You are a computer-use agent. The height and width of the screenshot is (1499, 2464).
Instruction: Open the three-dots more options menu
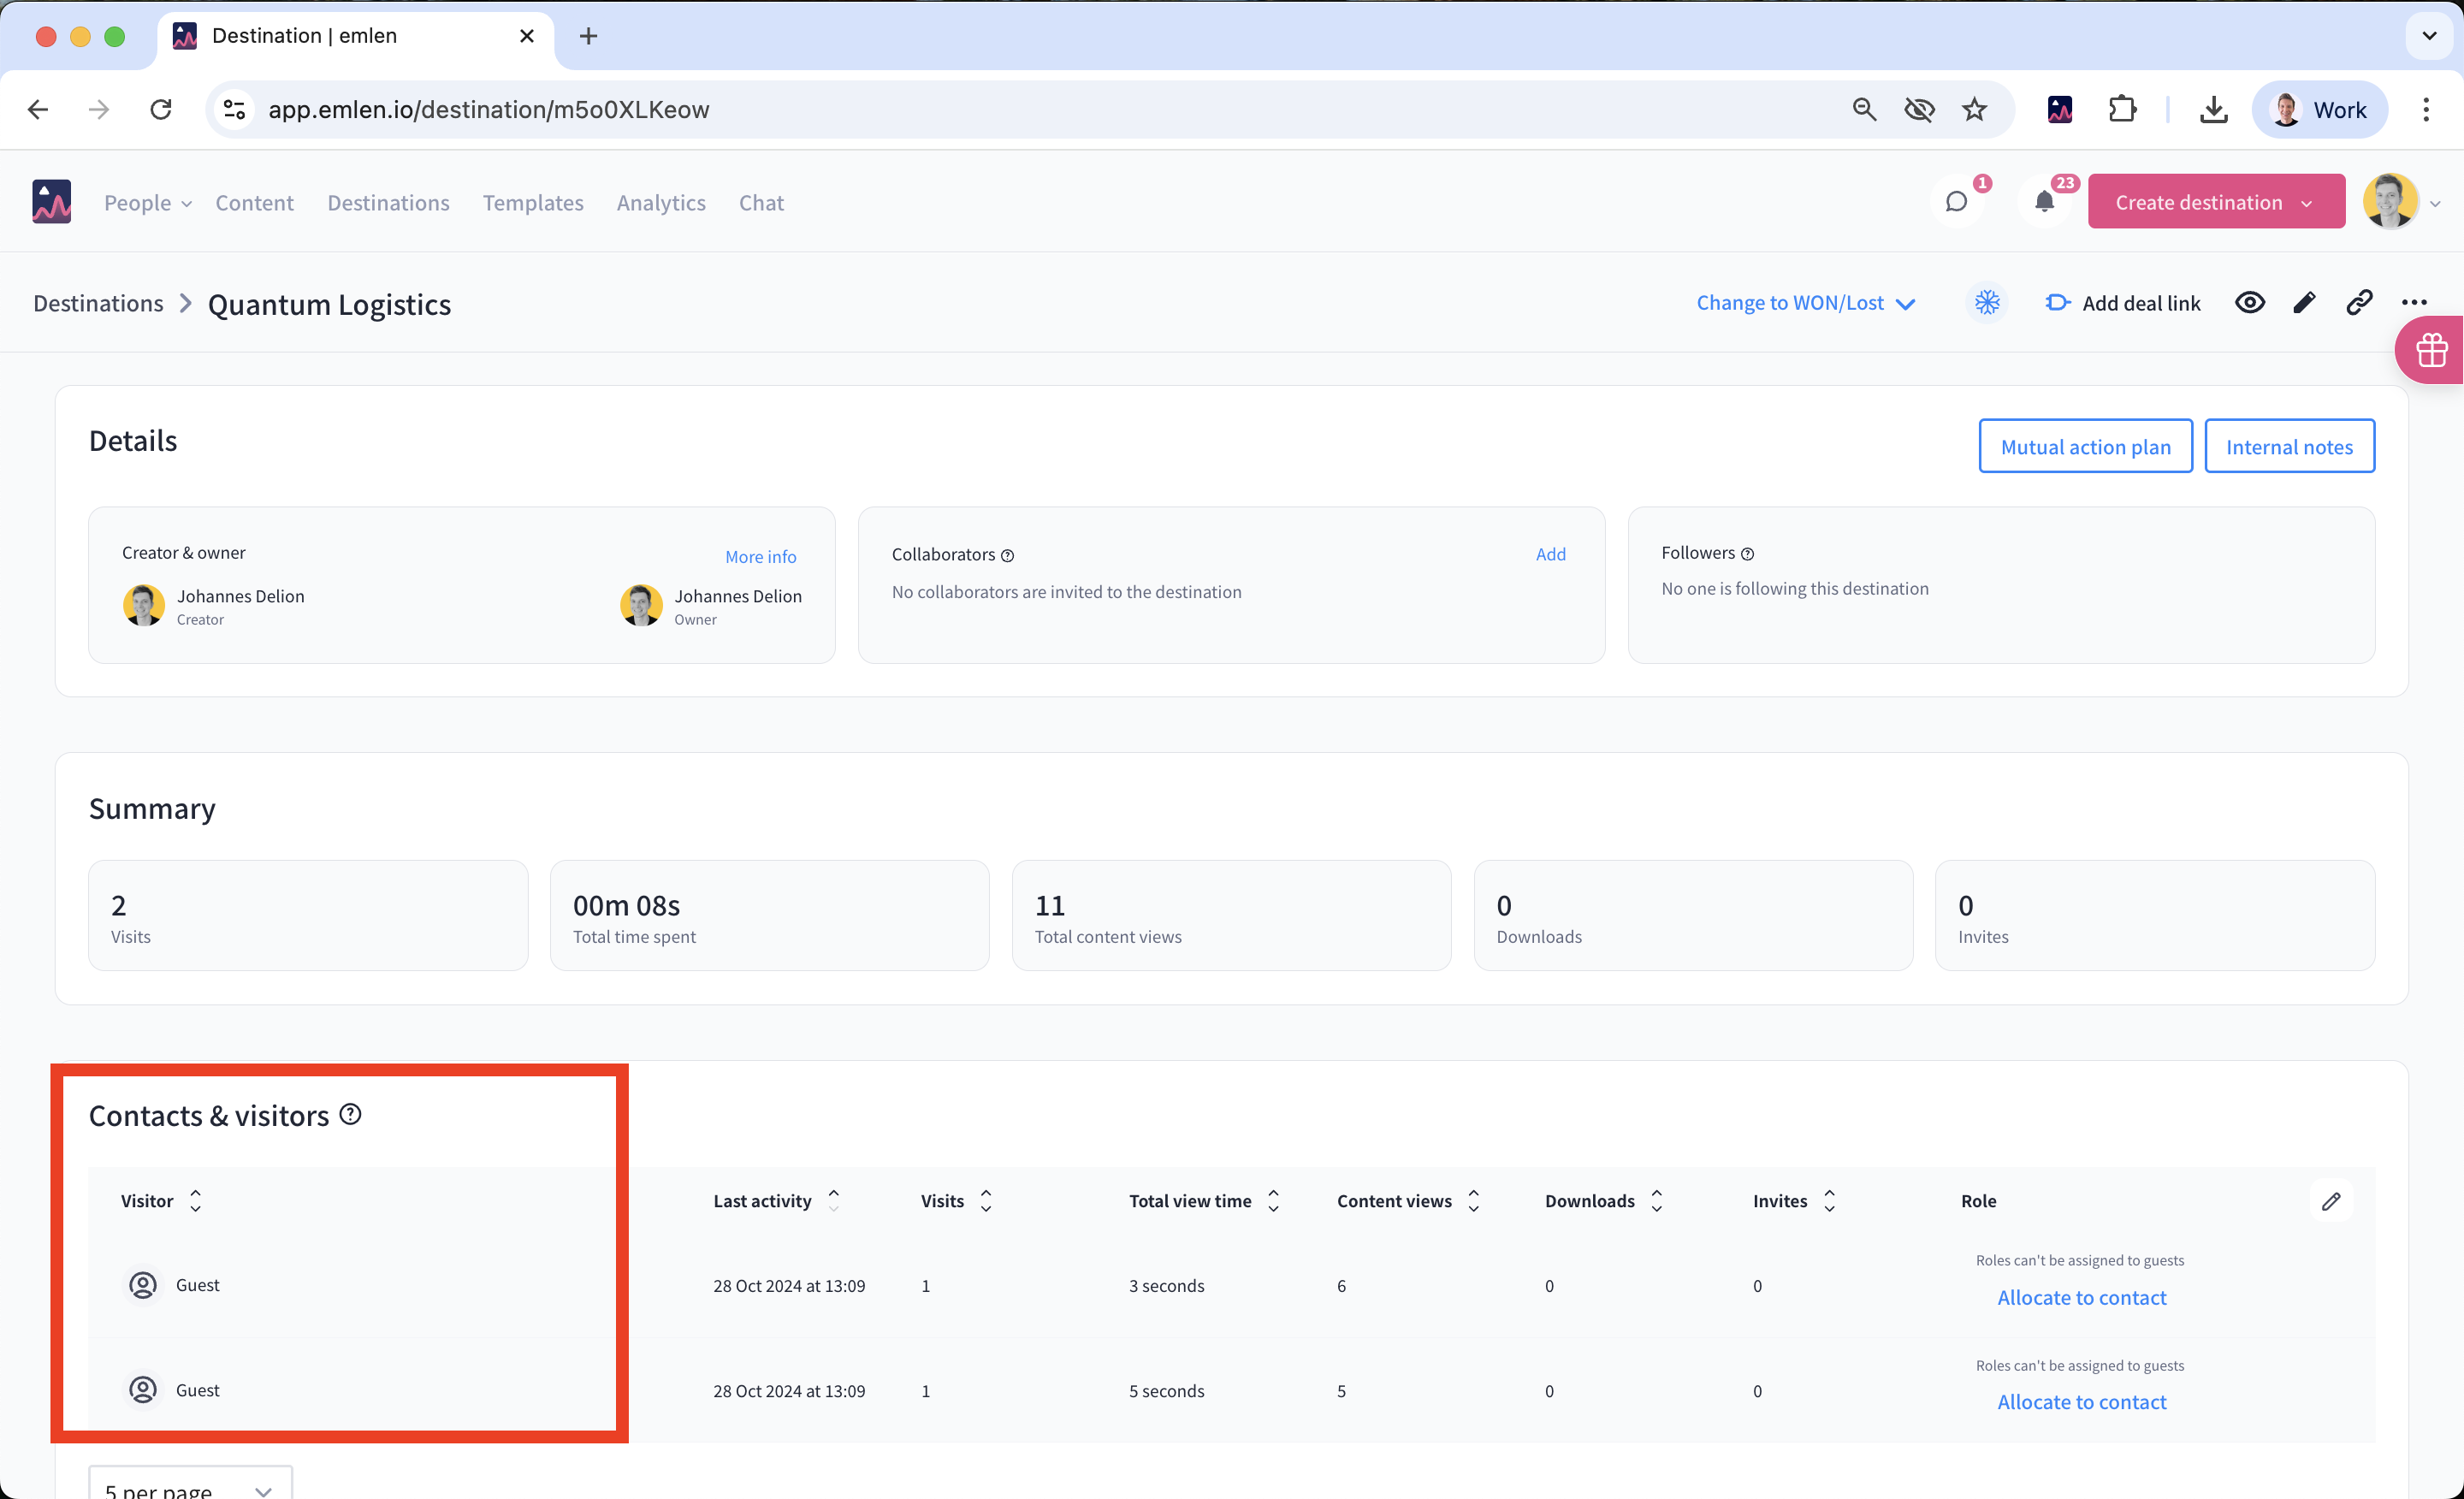(2414, 302)
